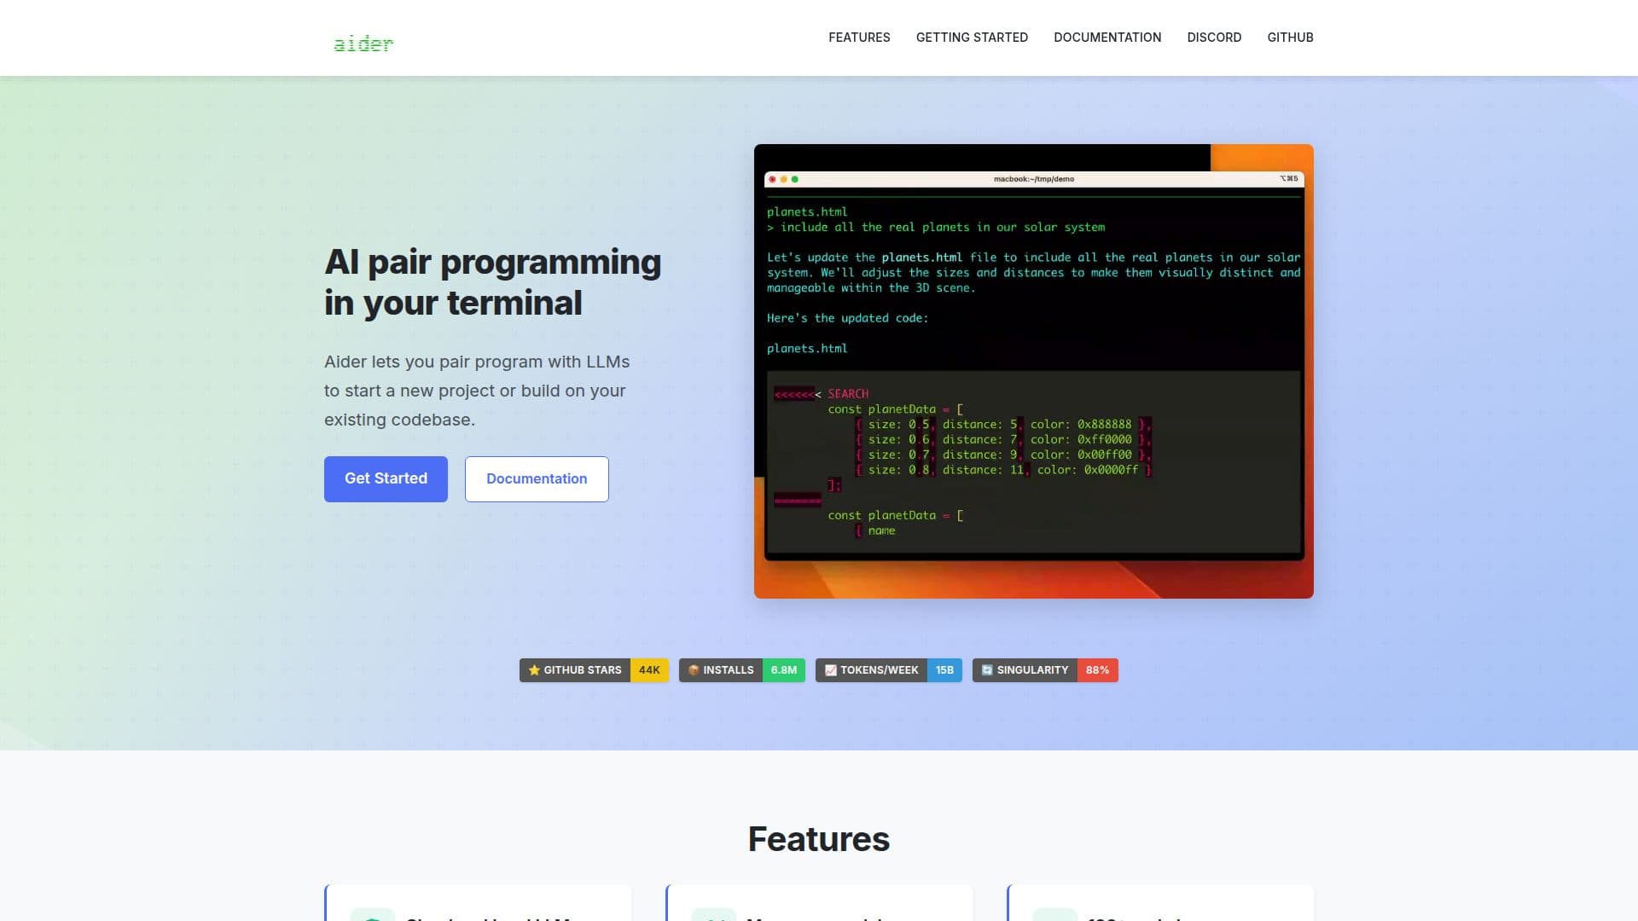This screenshot has width=1638, height=921.
Task: Go to Getting Started nav item
Action: pyautogui.click(x=972, y=38)
